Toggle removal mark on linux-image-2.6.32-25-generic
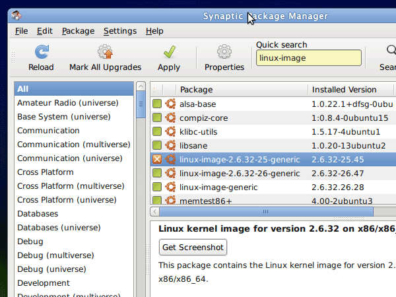Screen dimensions: 396x297 (157, 159)
